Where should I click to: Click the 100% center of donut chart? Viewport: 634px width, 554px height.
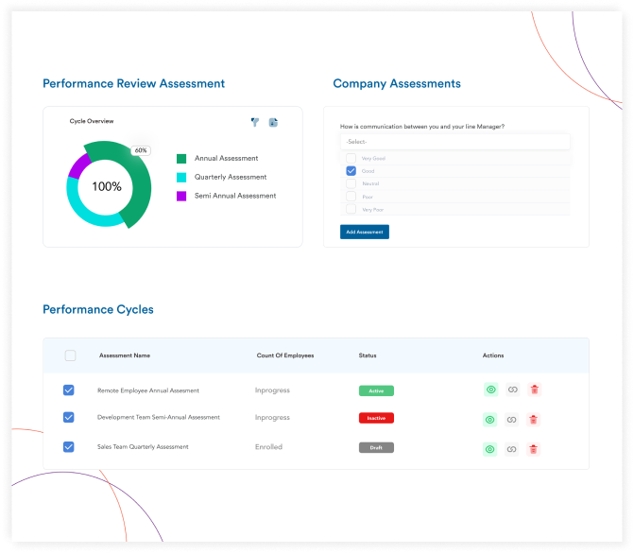(x=107, y=186)
